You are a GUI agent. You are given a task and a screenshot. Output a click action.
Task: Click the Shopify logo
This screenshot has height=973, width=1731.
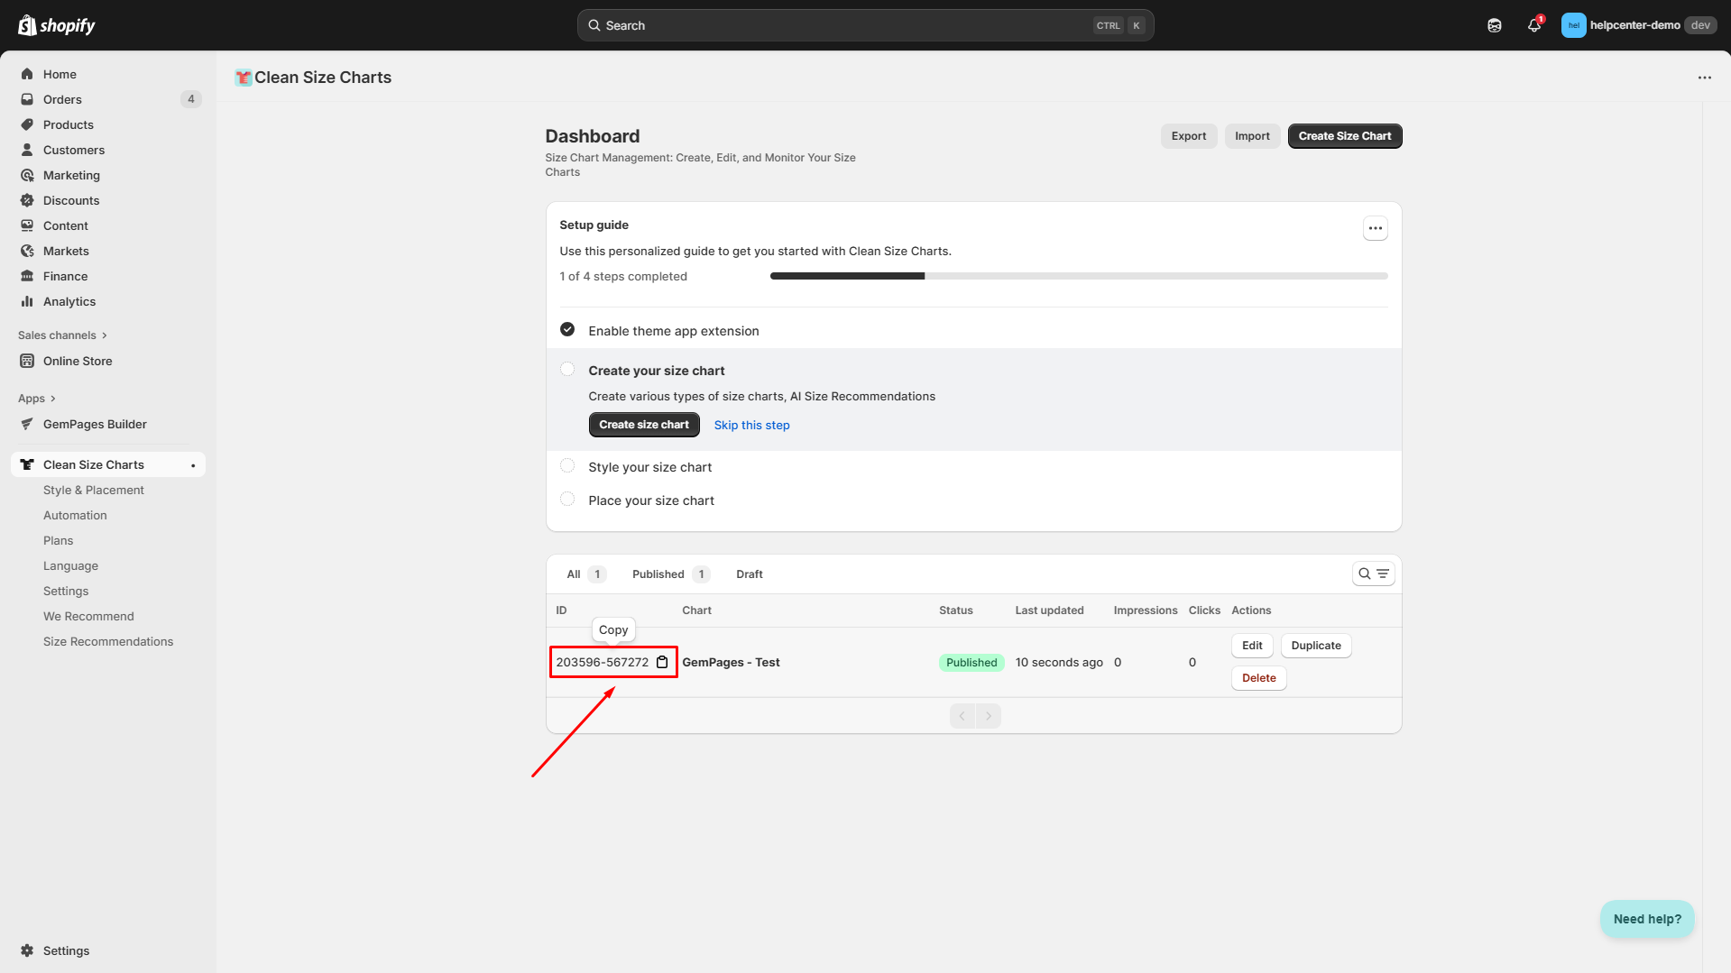tap(57, 25)
